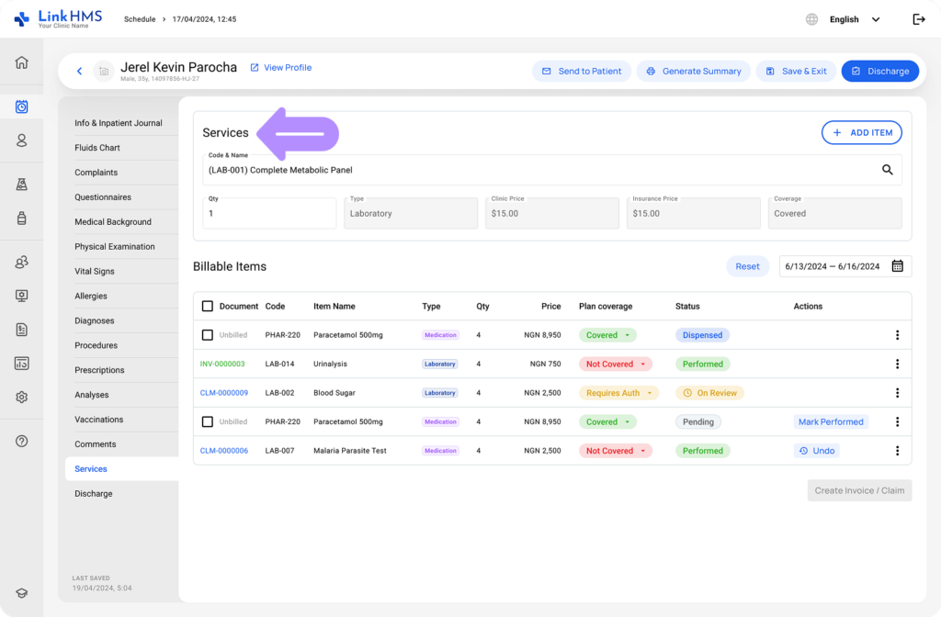Tick the checkbox of the Dispensed Paracetamol row
The height and width of the screenshot is (617, 941).
pos(208,335)
